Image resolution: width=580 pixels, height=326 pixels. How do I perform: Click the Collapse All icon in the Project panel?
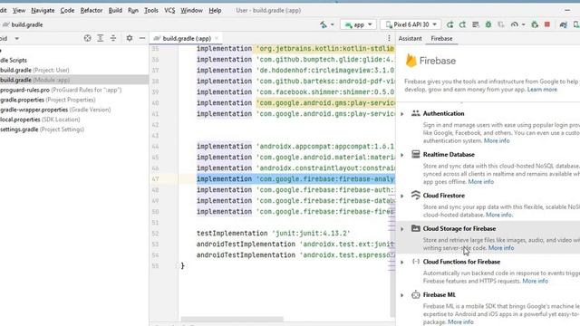pos(113,38)
